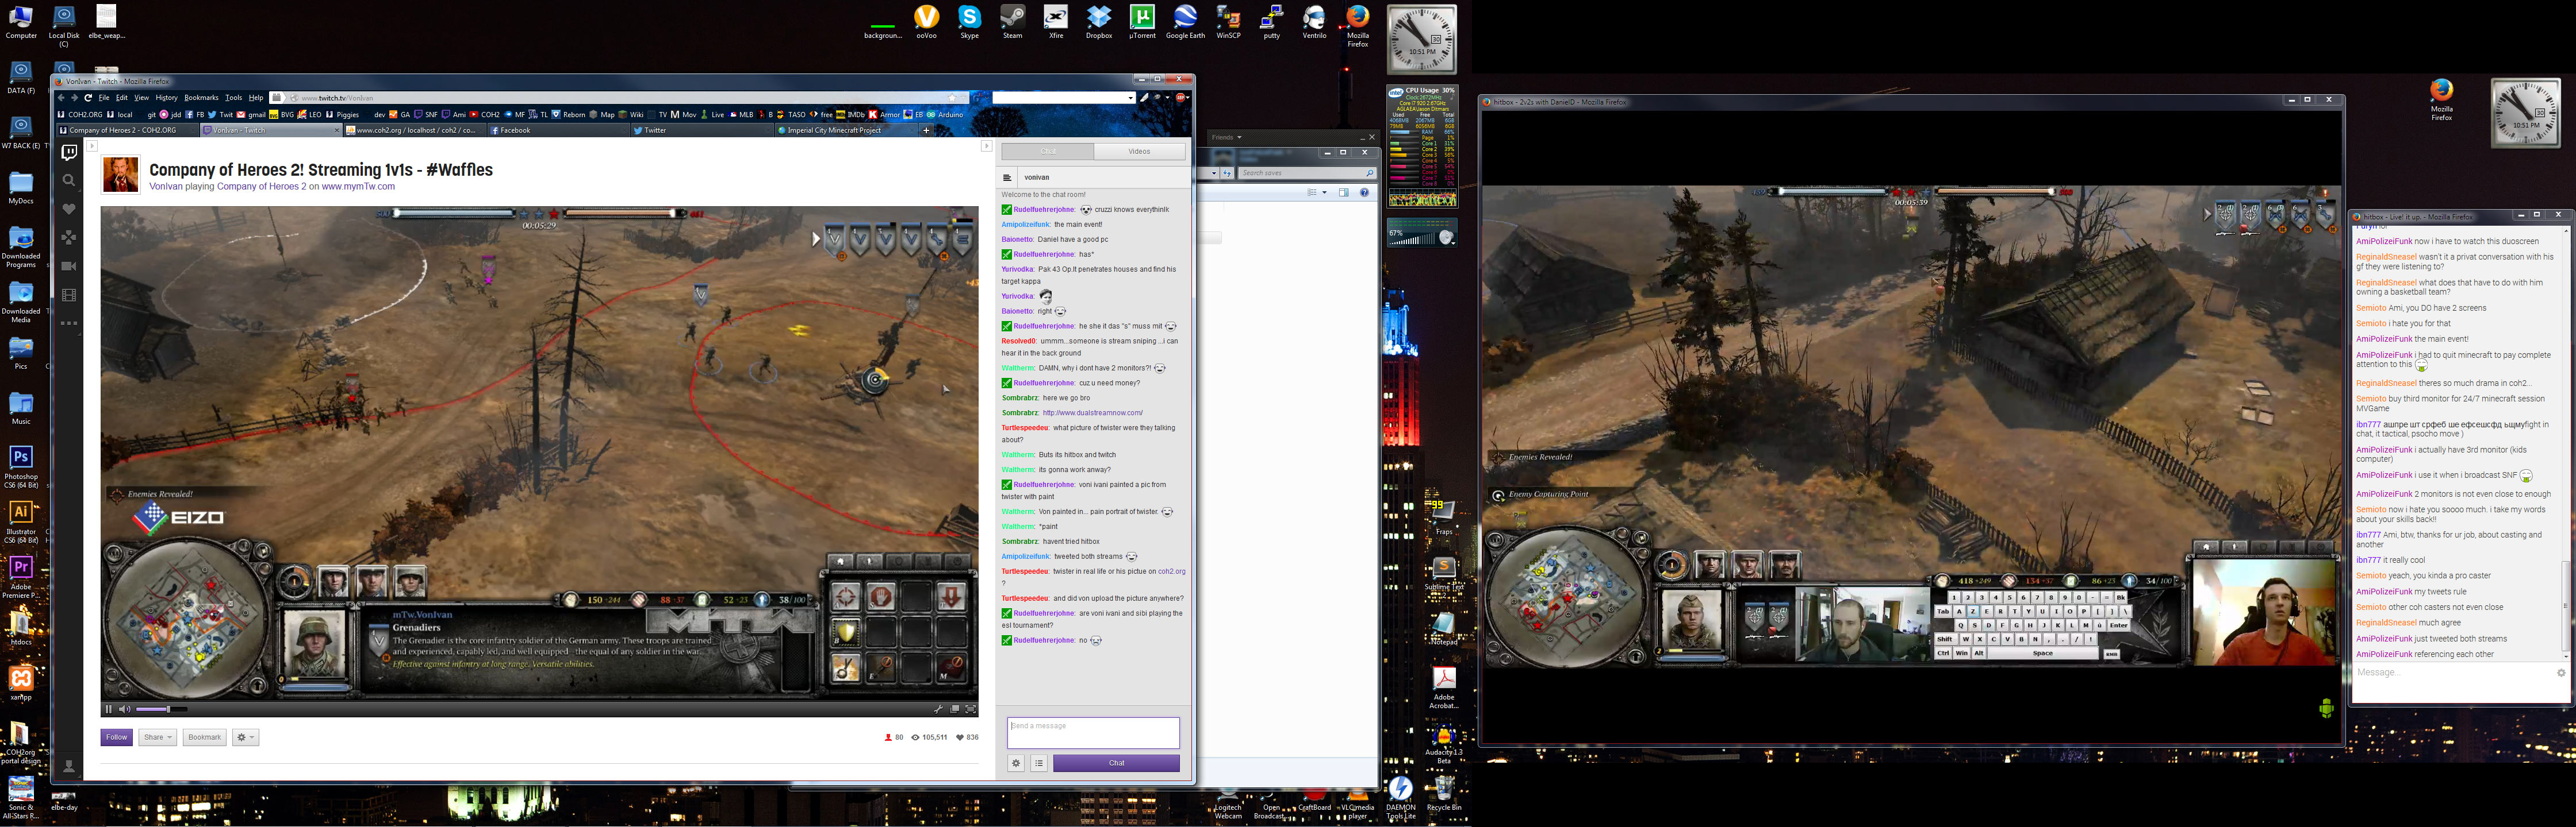Open the Recycle Bin
The height and width of the screenshot is (827, 2576).
click(x=1443, y=793)
